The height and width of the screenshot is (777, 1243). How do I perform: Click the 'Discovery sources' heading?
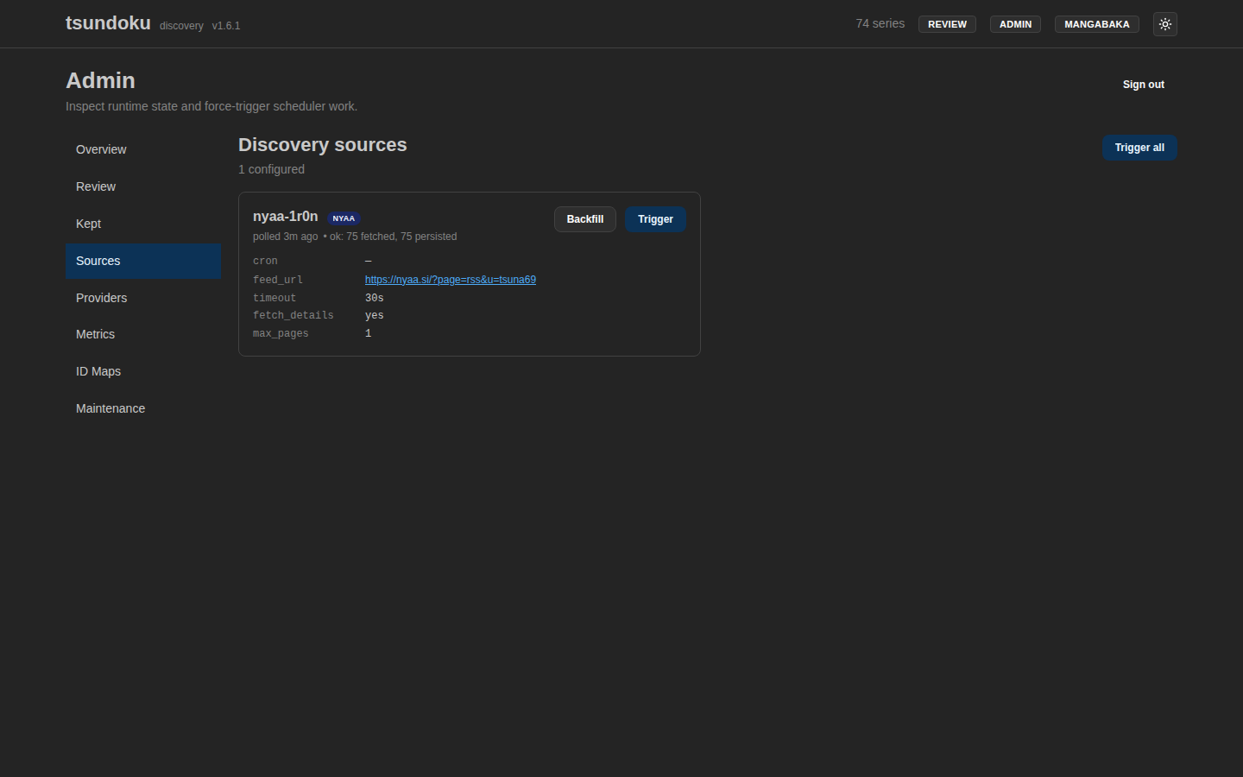tap(322, 145)
